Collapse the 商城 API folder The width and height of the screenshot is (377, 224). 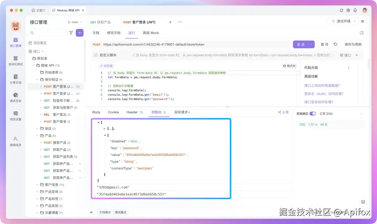tap(33, 65)
